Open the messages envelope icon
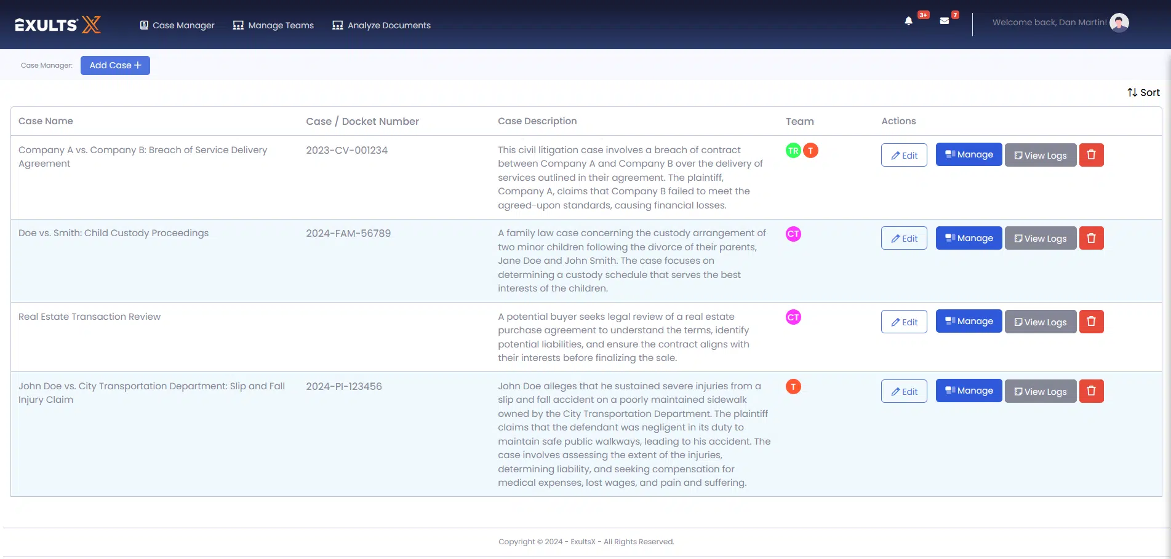The width and height of the screenshot is (1171, 559). click(944, 22)
